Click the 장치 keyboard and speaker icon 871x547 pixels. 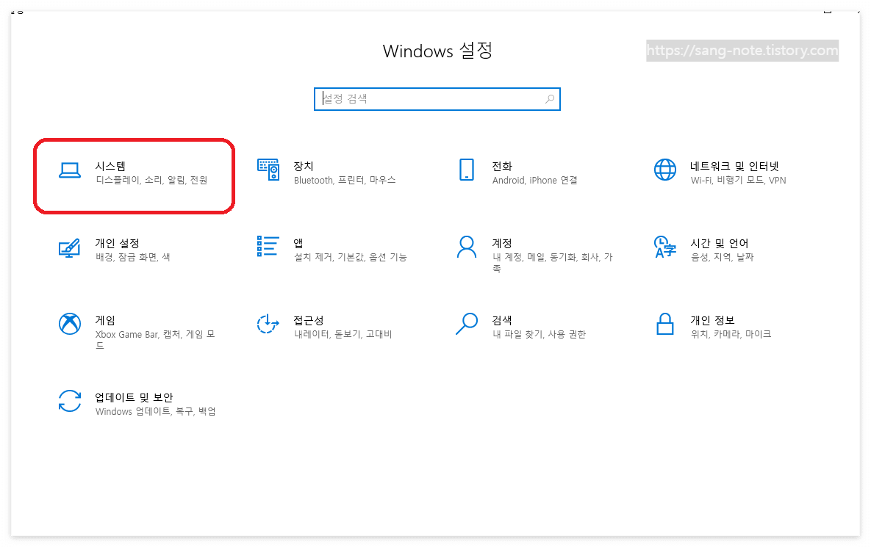(x=268, y=169)
